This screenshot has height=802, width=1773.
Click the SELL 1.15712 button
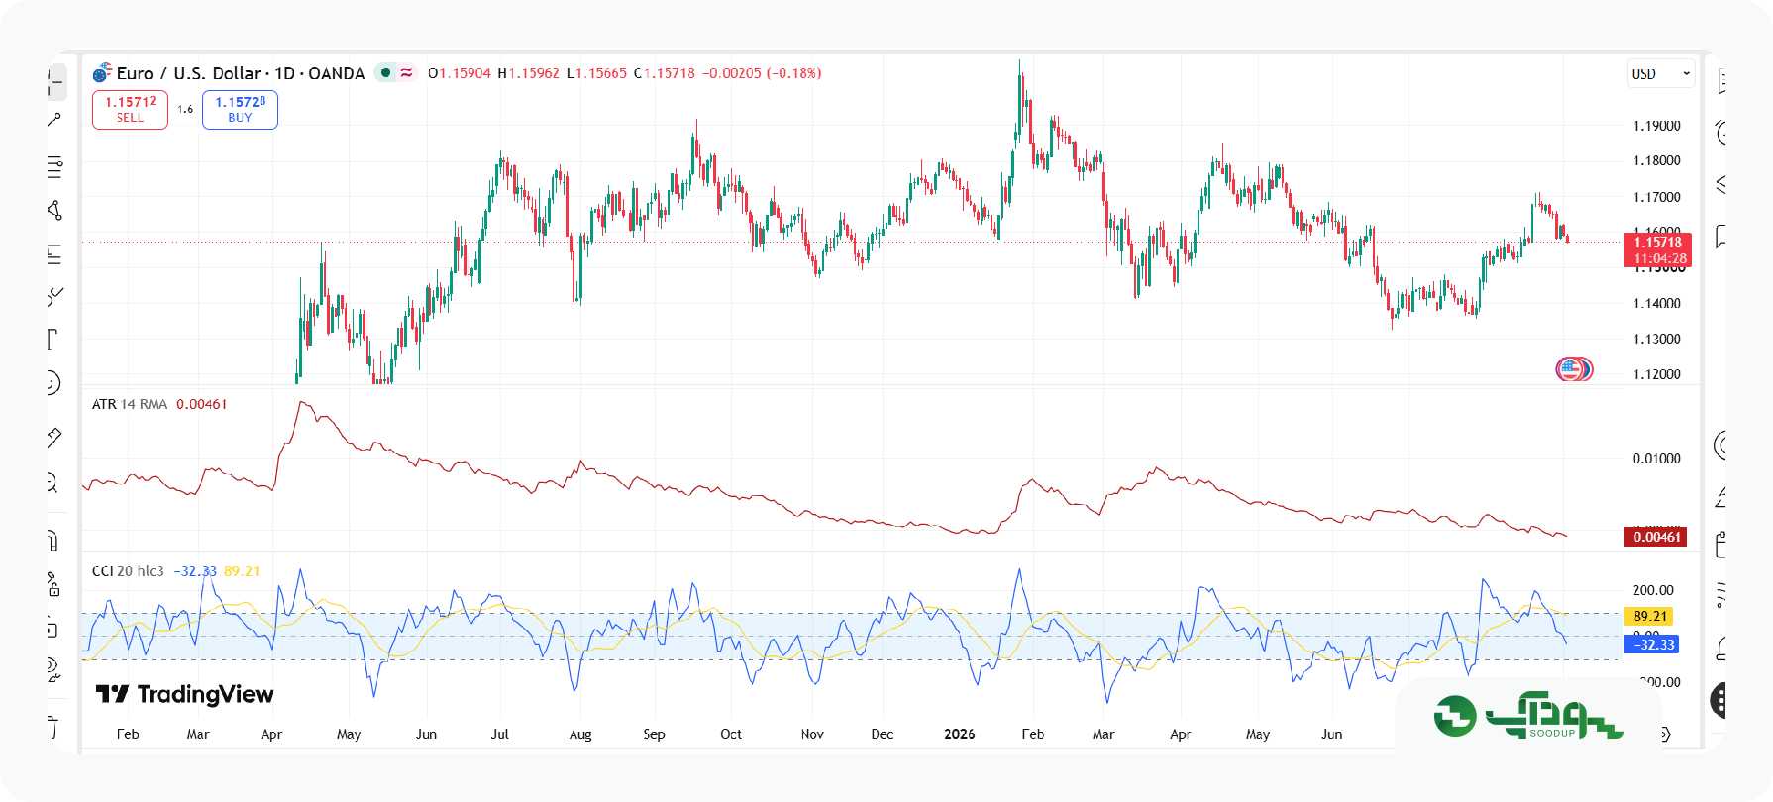[130, 110]
